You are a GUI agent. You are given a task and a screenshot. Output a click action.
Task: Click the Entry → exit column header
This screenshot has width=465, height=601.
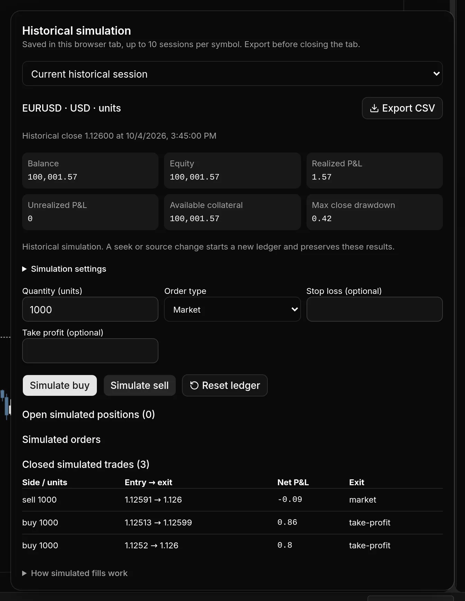[148, 482]
